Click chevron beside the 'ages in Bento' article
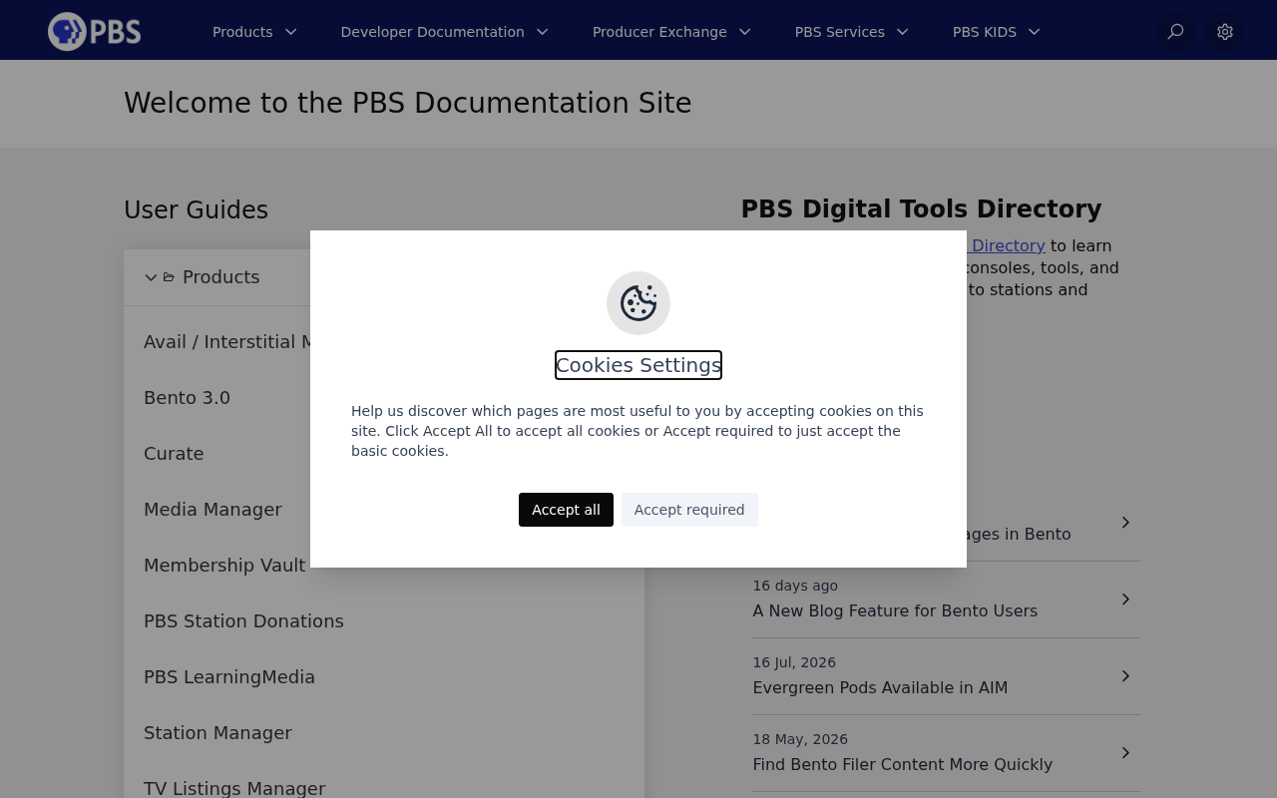Screen dimensions: 1277x798 [x=1125, y=523]
